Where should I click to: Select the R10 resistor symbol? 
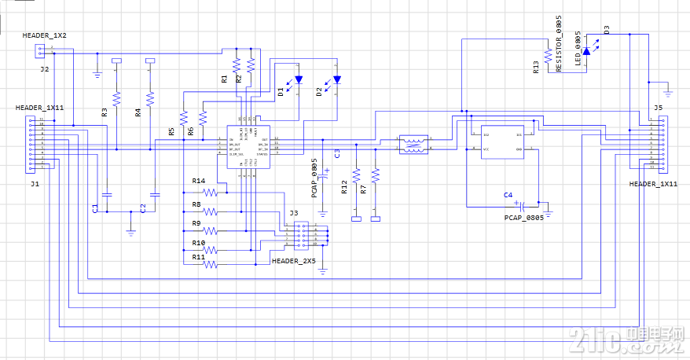pyautogui.click(x=211, y=250)
